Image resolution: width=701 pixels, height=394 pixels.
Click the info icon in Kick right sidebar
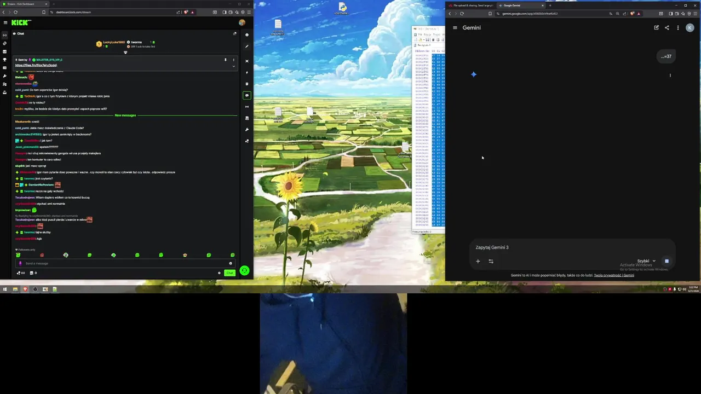point(247,35)
